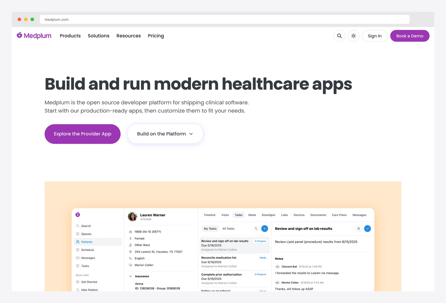This screenshot has width=446, height=303.
Task: Click the MC avatar beside Marion Collen note
Action: pos(277,282)
